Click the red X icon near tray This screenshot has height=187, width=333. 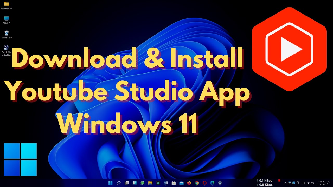point(279,180)
